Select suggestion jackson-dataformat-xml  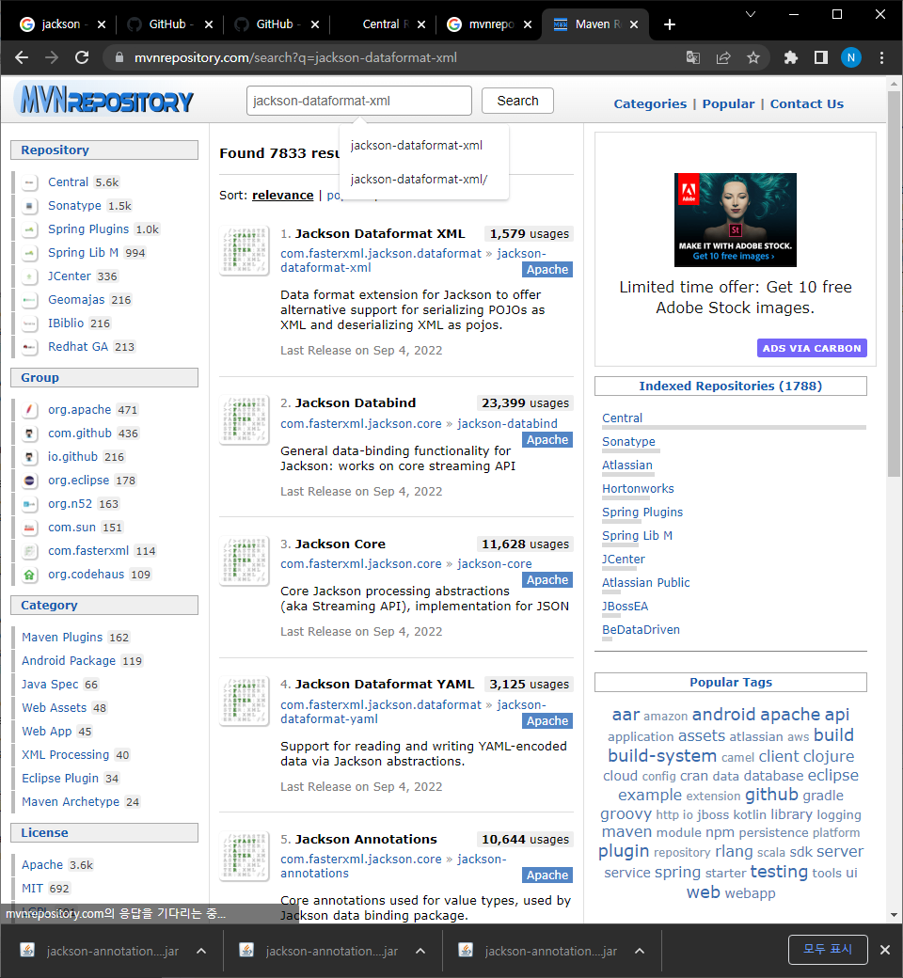point(423,146)
